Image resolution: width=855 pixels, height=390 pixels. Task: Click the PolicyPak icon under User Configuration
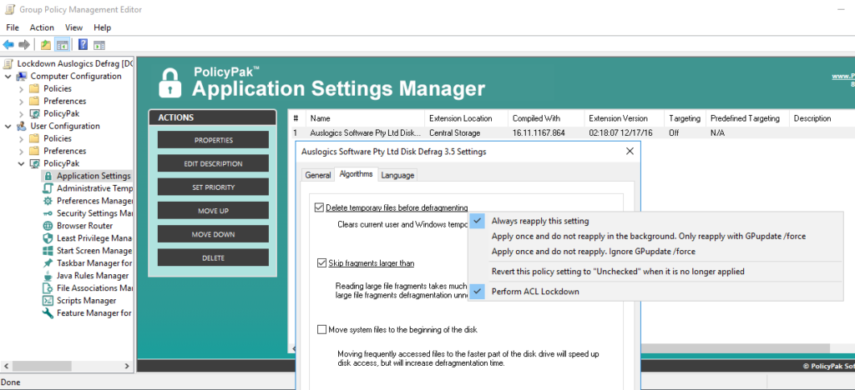click(x=34, y=163)
